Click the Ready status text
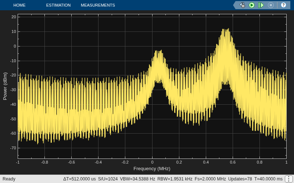Viewport: 294px width, 183px height. click(x=9, y=179)
